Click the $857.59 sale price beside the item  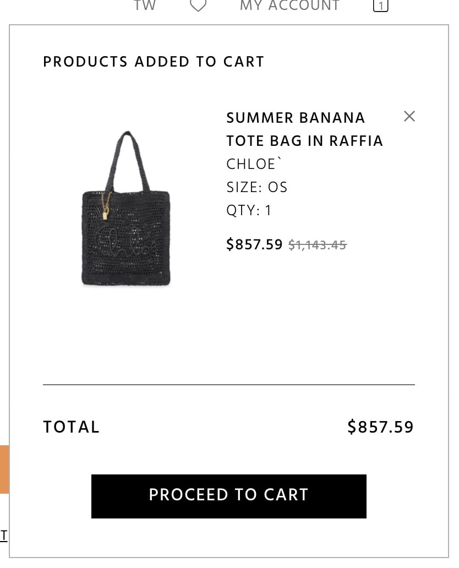pyautogui.click(x=254, y=244)
